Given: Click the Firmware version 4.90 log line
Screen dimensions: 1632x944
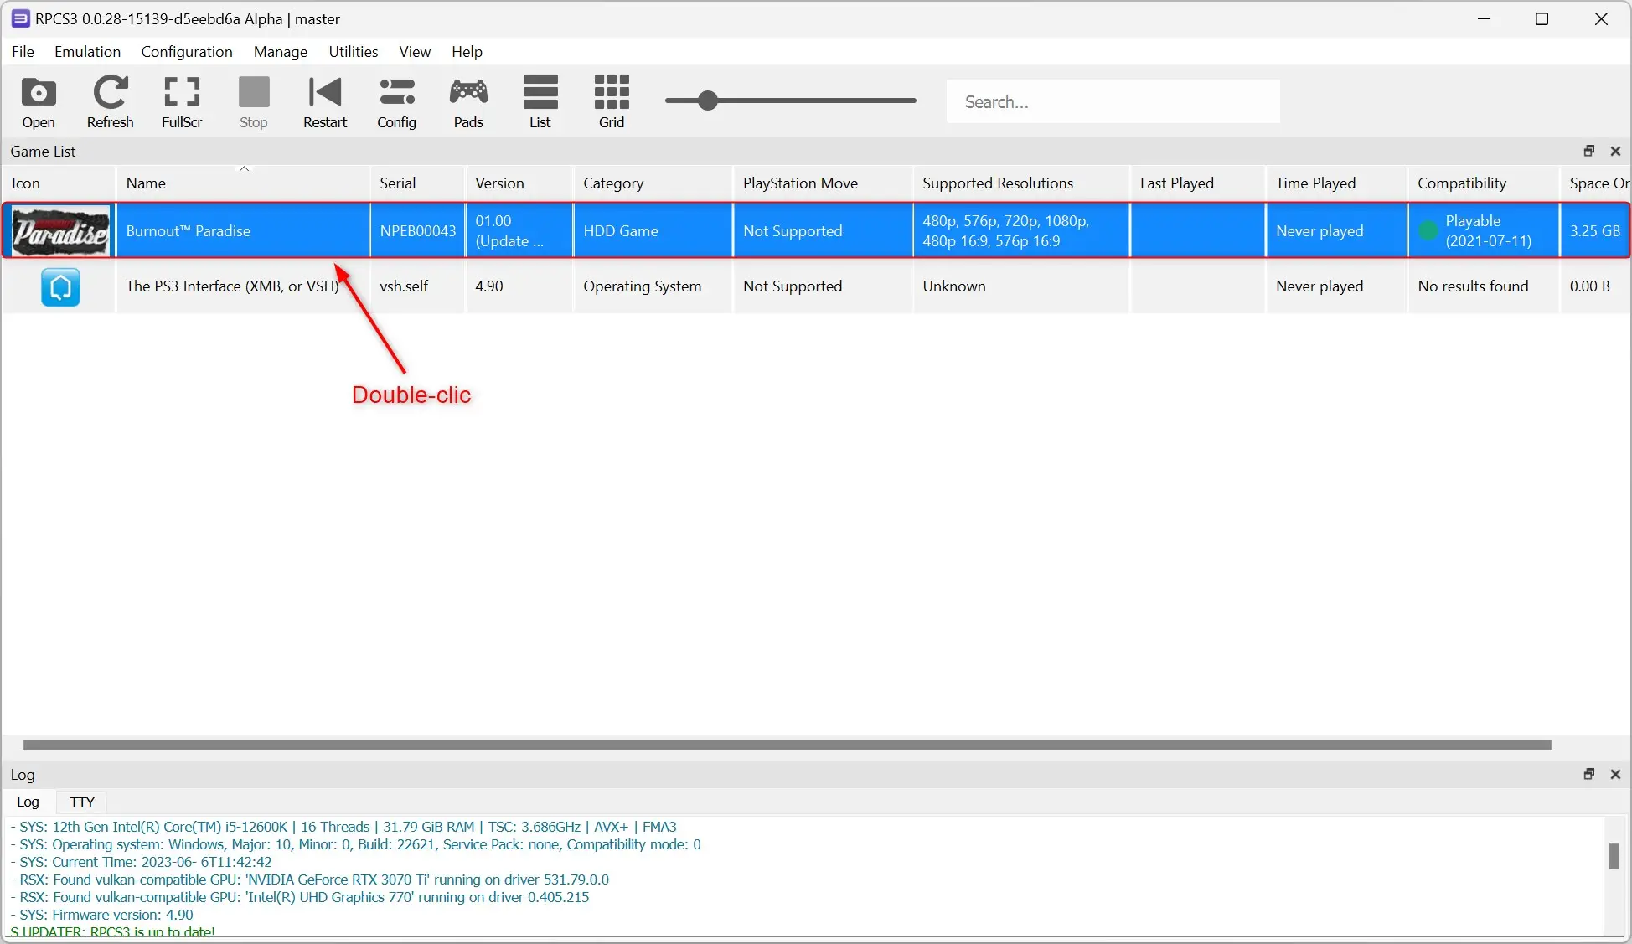Looking at the screenshot, I should click(x=102, y=915).
